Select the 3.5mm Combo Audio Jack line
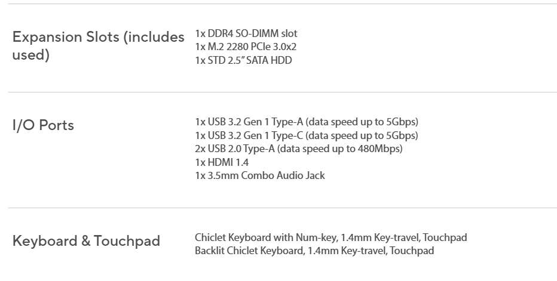Image resolution: width=557 pixels, height=281 pixels. click(x=260, y=175)
